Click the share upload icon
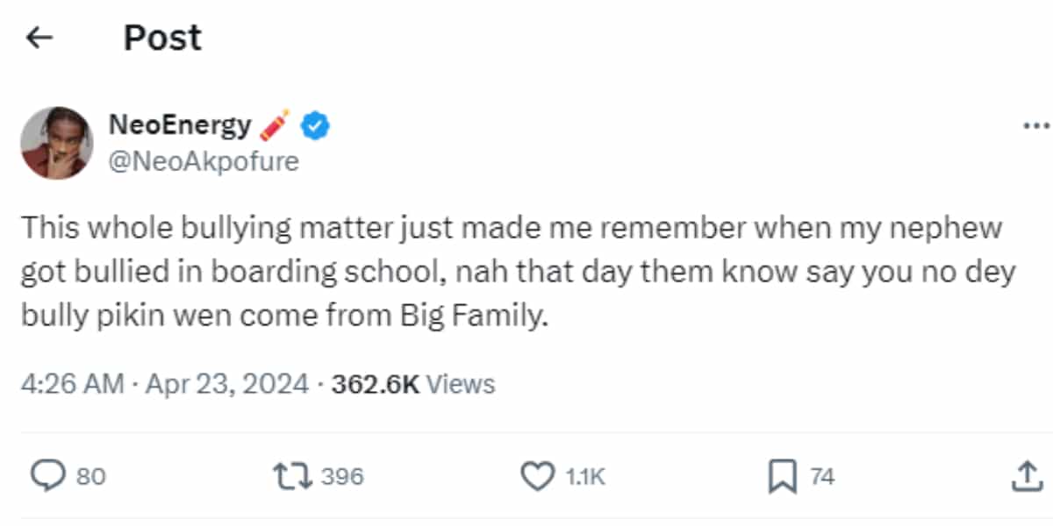 tap(1025, 476)
